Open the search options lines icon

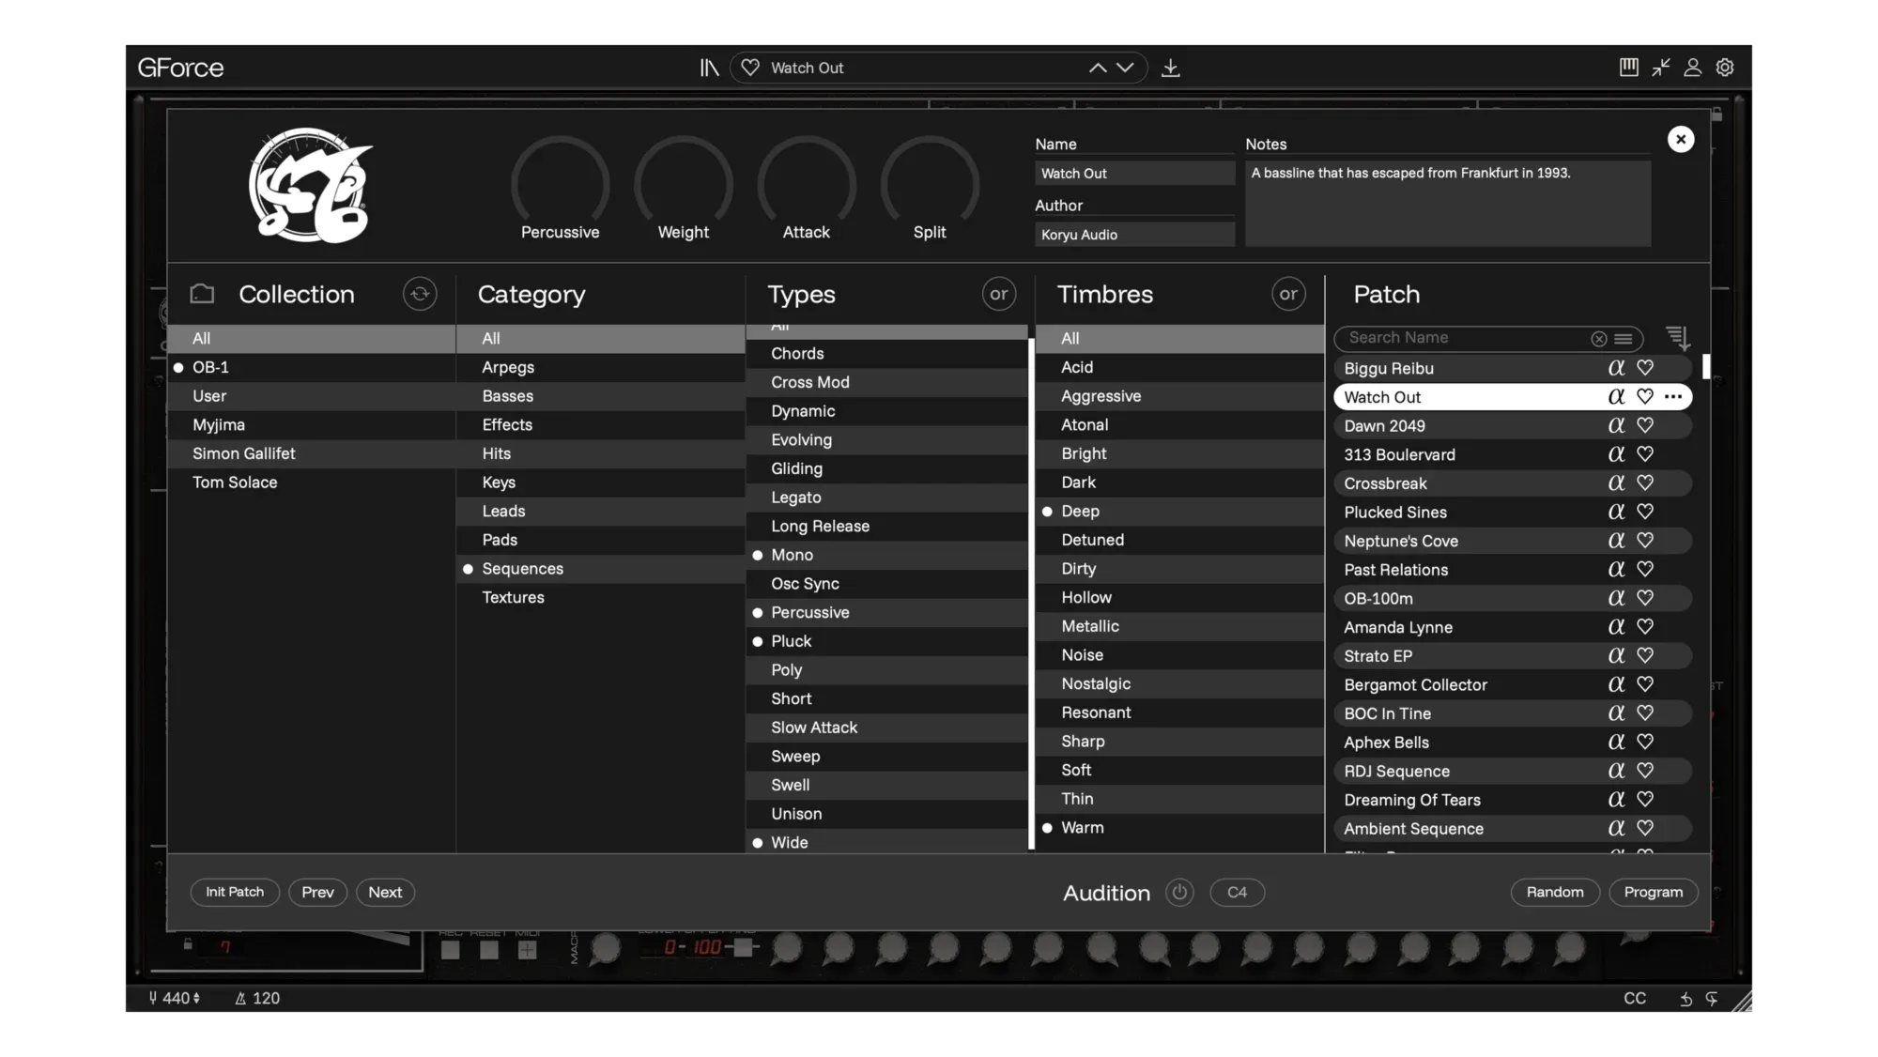coord(1624,338)
